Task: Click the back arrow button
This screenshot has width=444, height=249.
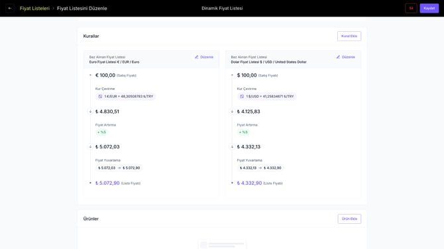Action: click(10, 8)
